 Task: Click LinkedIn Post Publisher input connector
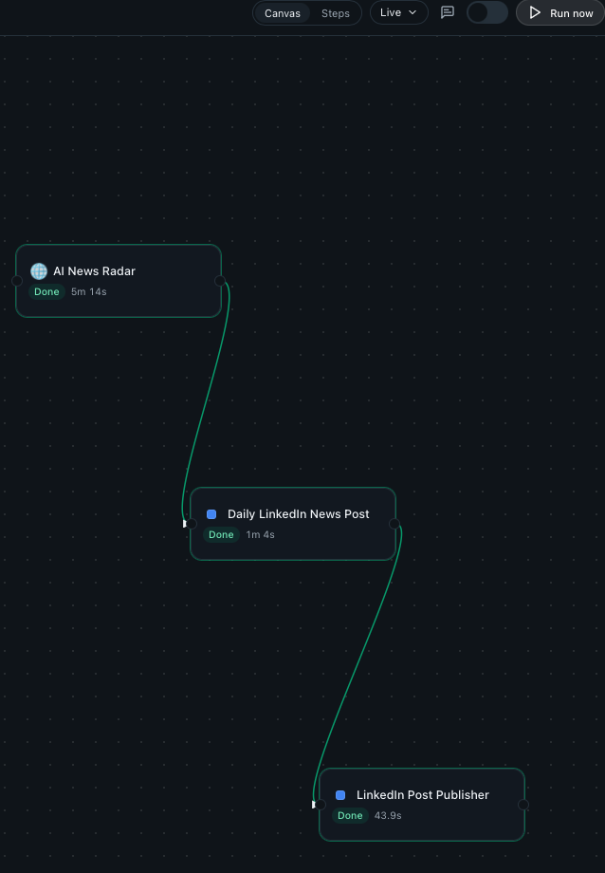[x=320, y=805]
